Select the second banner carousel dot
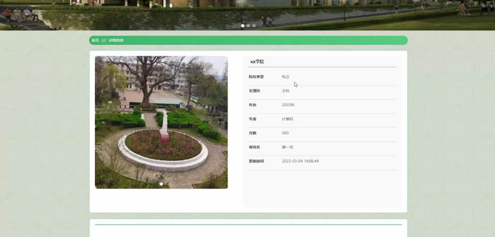The height and width of the screenshot is (237, 495). pyautogui.click(x=248, y=26)
